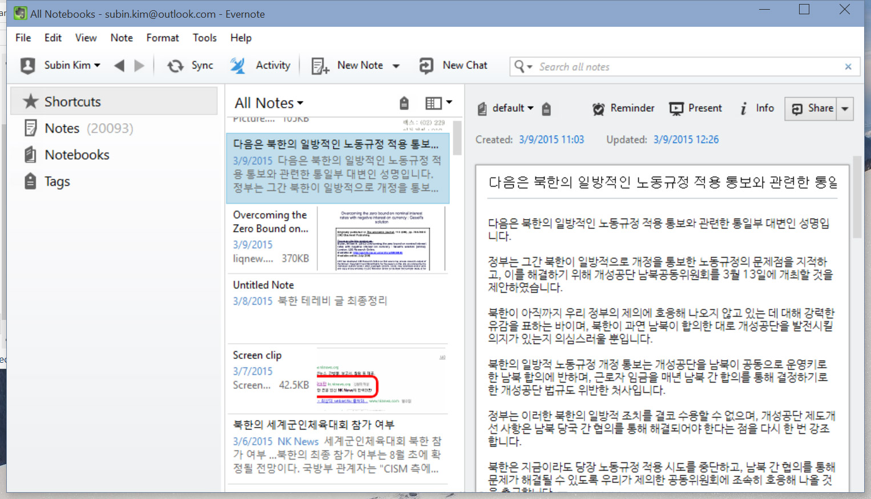Present the current note

pyautogui.click(x=695, y=108)
